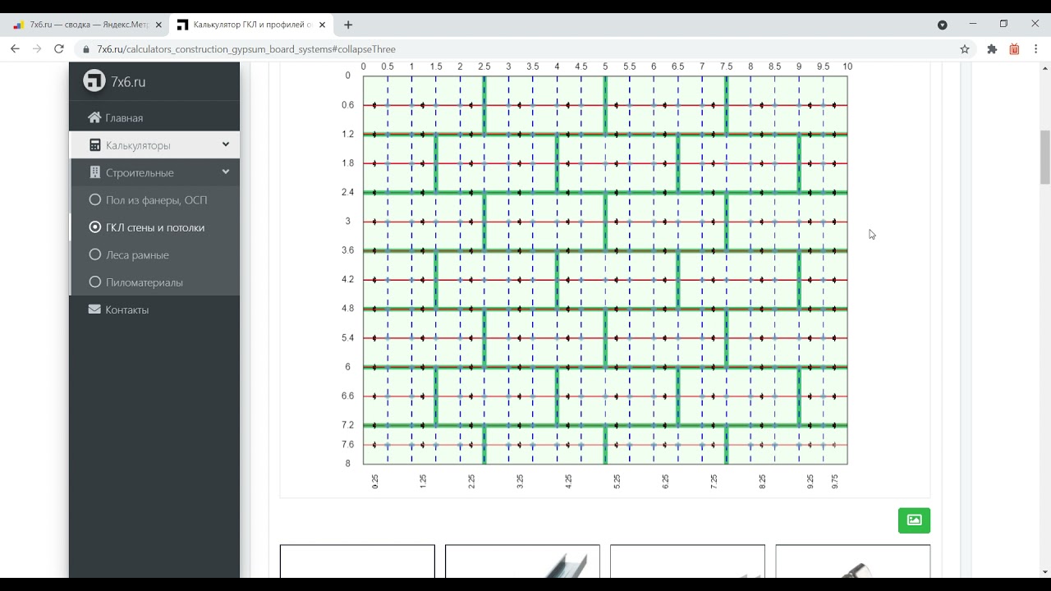Collapse the Строительные chevron
Screen dimensions: 1051x591
(x=225, y=172)
